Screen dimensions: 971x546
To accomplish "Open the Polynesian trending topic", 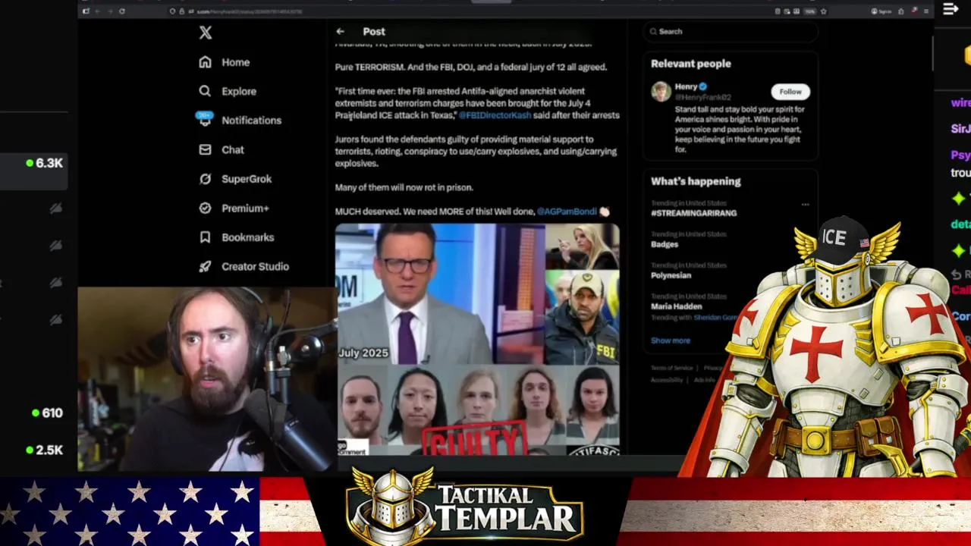I will (x=672, y=275).
